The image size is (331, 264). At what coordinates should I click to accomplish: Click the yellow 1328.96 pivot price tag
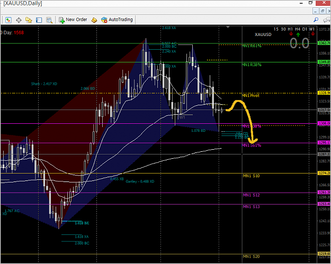click(x=324, y=93)
